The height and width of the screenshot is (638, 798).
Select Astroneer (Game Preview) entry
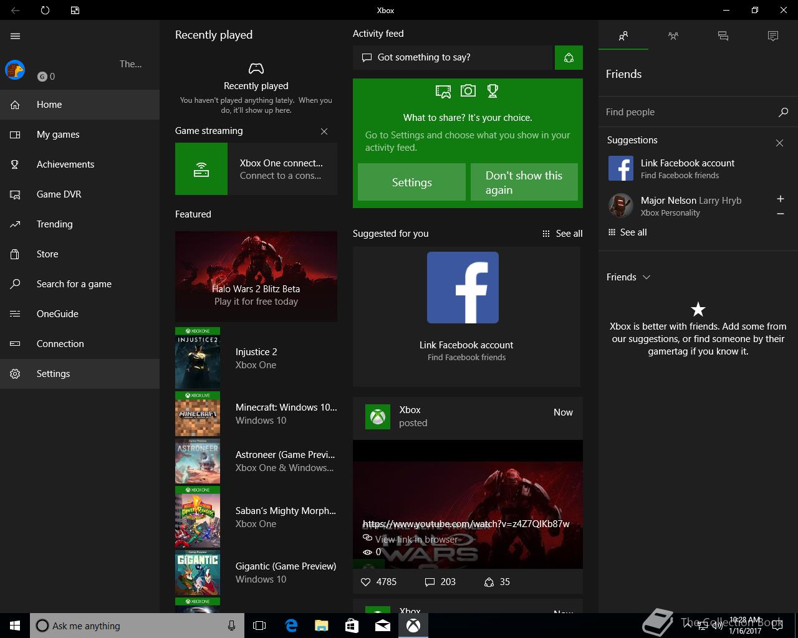[256, 461]
